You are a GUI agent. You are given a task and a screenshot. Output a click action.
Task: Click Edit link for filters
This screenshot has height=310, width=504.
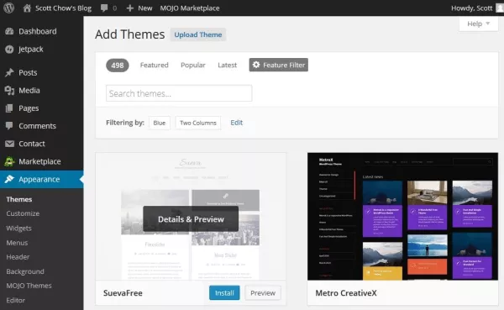coord(237,123)
